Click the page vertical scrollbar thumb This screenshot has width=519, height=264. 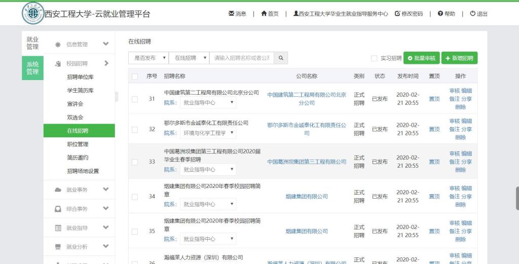517,199
